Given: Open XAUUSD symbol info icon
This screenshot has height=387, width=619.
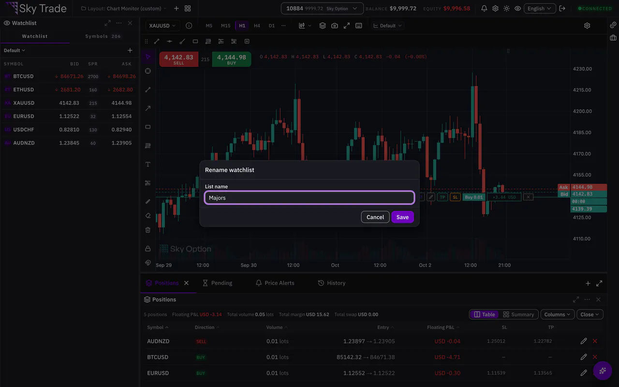Looking at the screenshot, I should click(189, 26).
